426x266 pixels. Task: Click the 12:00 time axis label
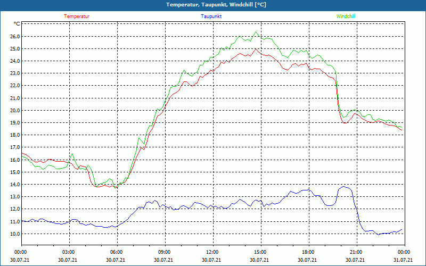point(212,252)
